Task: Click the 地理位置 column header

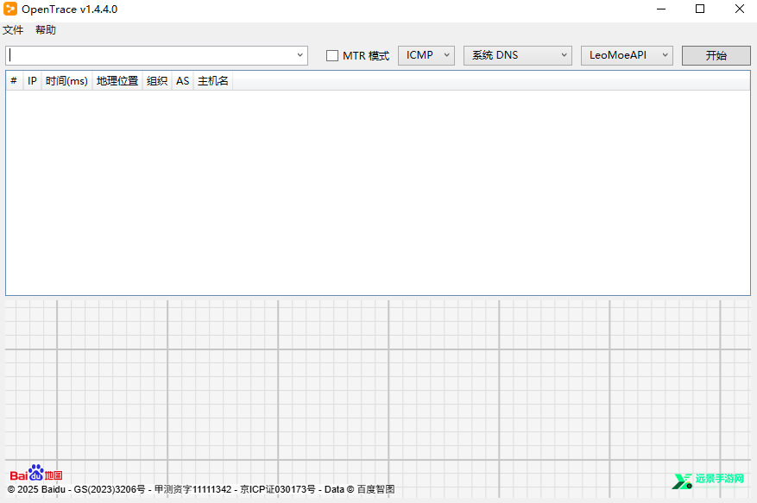Action: coord(117,80)
